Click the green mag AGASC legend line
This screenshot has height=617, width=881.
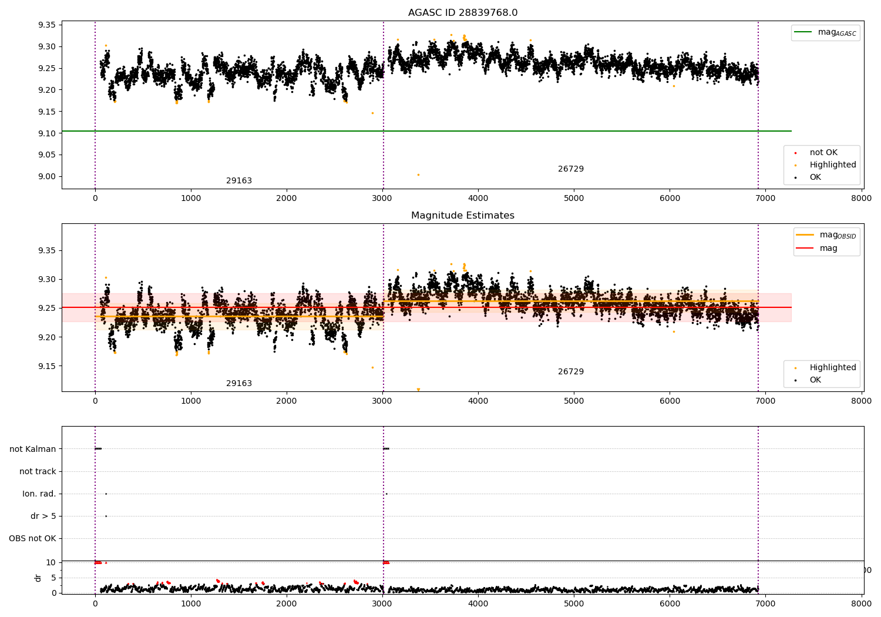[x=803, y=32]
